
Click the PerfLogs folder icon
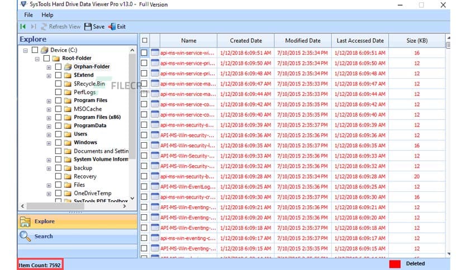coord(68,92)
